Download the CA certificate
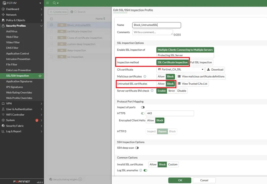The image size is (267, 184). [x=215, y=70]
